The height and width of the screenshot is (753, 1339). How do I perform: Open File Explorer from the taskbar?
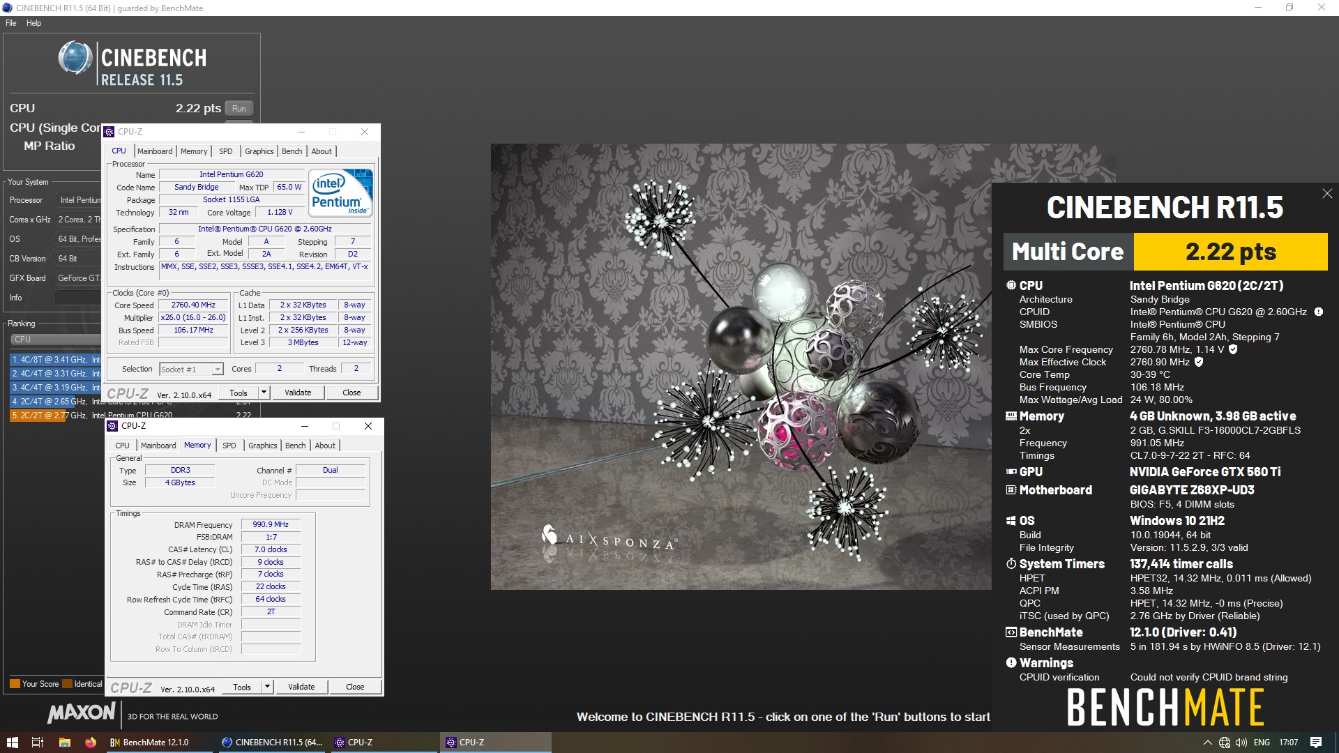64,743
